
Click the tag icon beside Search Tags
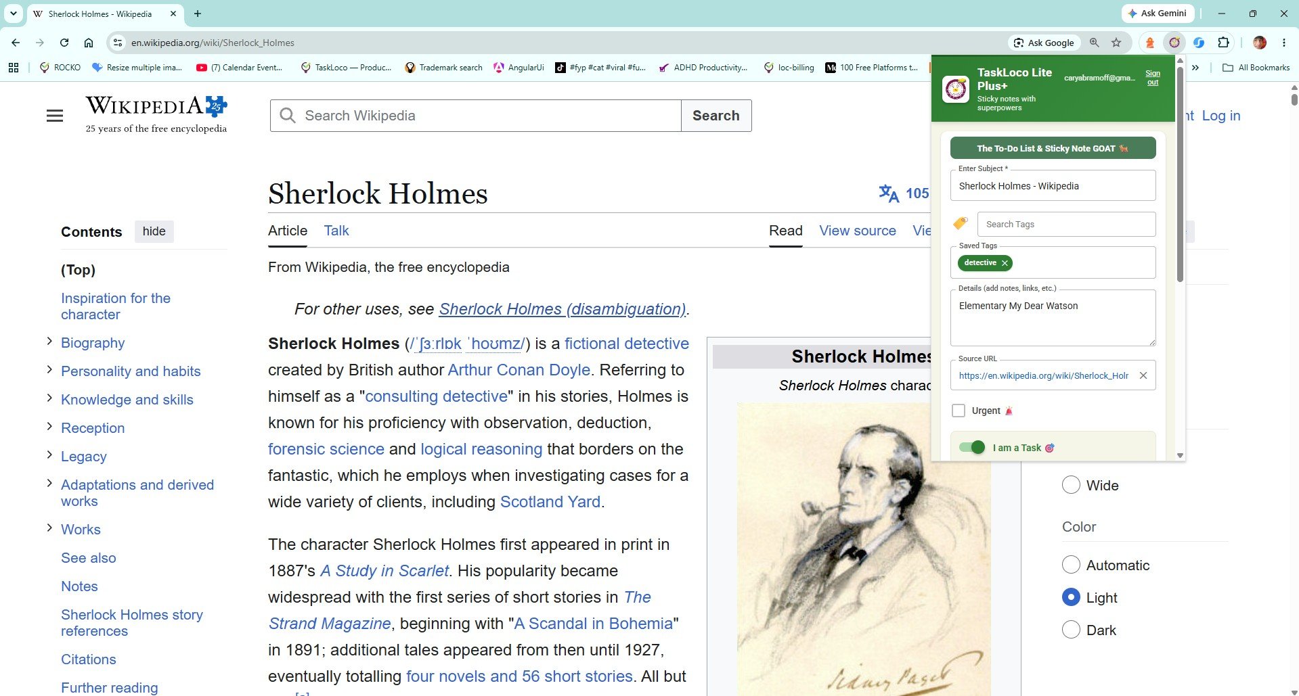point(961,223)
